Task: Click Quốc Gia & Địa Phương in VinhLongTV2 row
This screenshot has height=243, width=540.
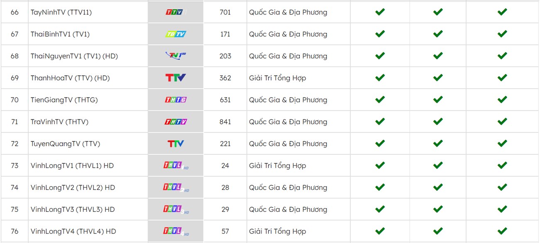Action: [x=288, y=188]
